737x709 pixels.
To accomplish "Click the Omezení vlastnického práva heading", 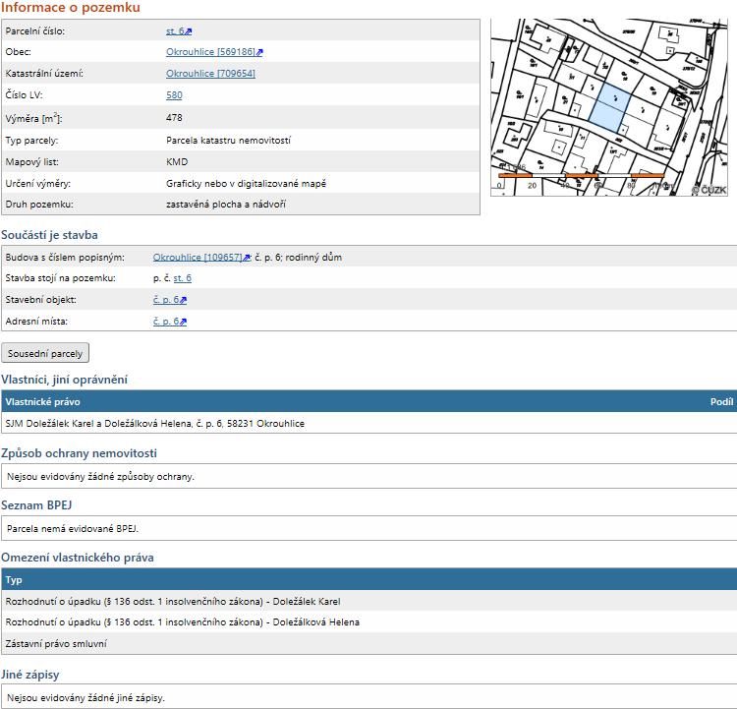I will coord(77,558).
